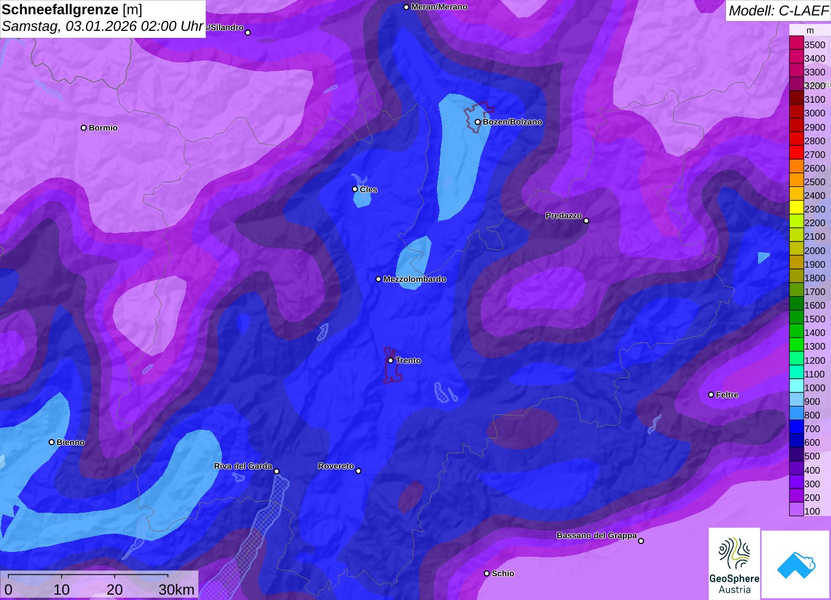
Task: Click the Cles location marker
Action: point(355,189)
